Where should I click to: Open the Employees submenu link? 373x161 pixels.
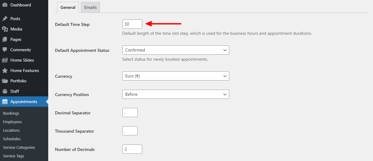[x=13, y=122]
